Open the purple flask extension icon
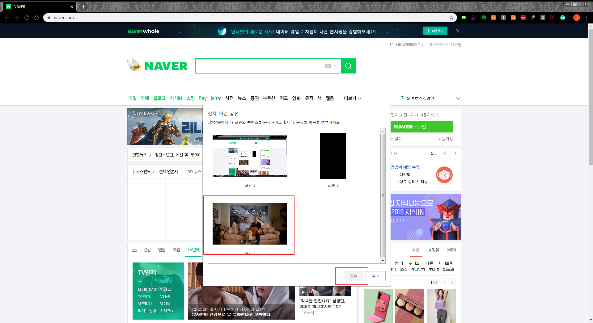Viewport: 593px width, 323px height. (474, 18)
